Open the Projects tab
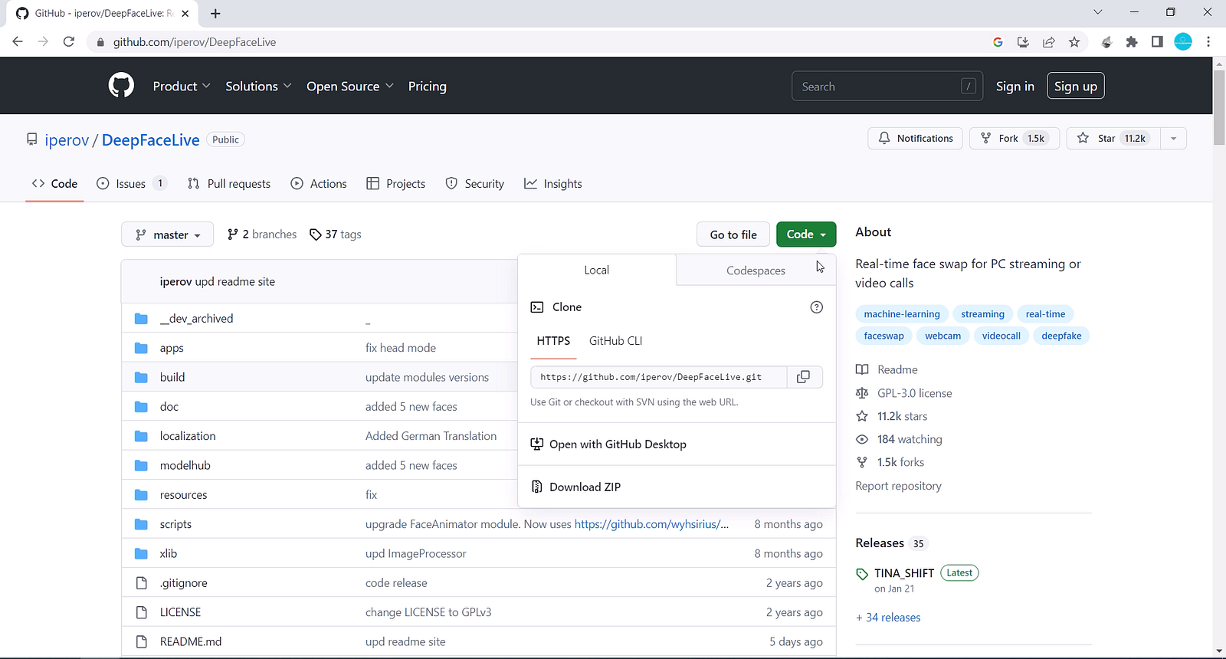 [x=396, y=184]
